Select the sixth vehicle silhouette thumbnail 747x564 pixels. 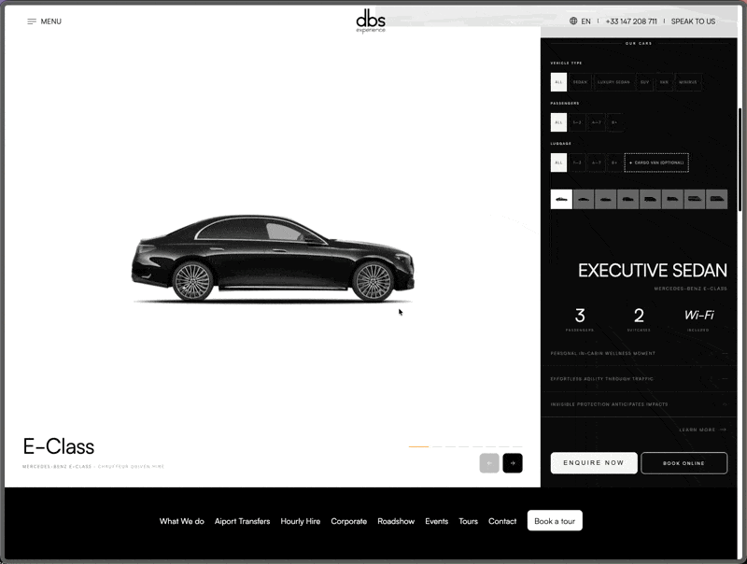(672, 199)
